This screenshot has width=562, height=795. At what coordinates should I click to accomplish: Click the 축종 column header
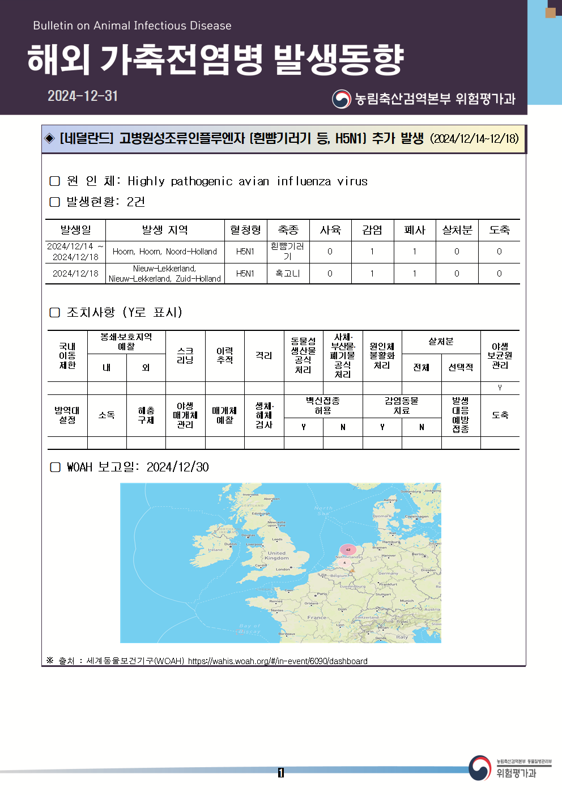coord(288,230)
